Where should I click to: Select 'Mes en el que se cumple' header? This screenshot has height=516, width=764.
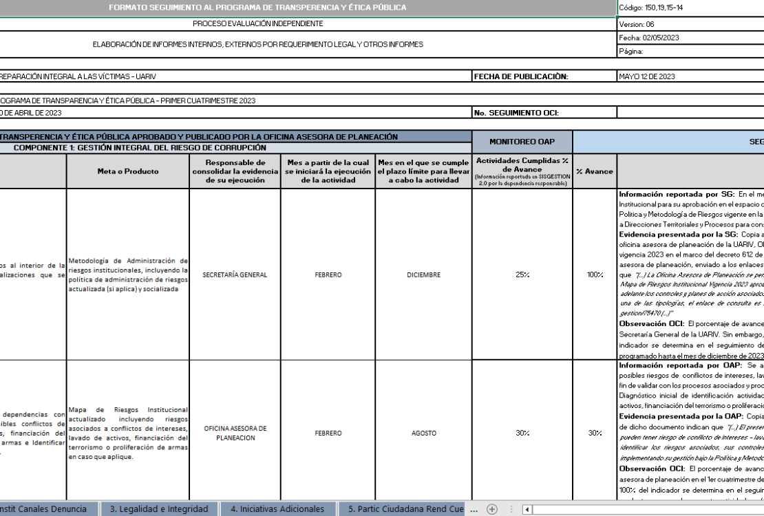[423, 171]
